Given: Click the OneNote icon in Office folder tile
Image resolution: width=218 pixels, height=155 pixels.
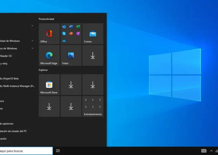Looking at the screenshot, I should (78, 33).
